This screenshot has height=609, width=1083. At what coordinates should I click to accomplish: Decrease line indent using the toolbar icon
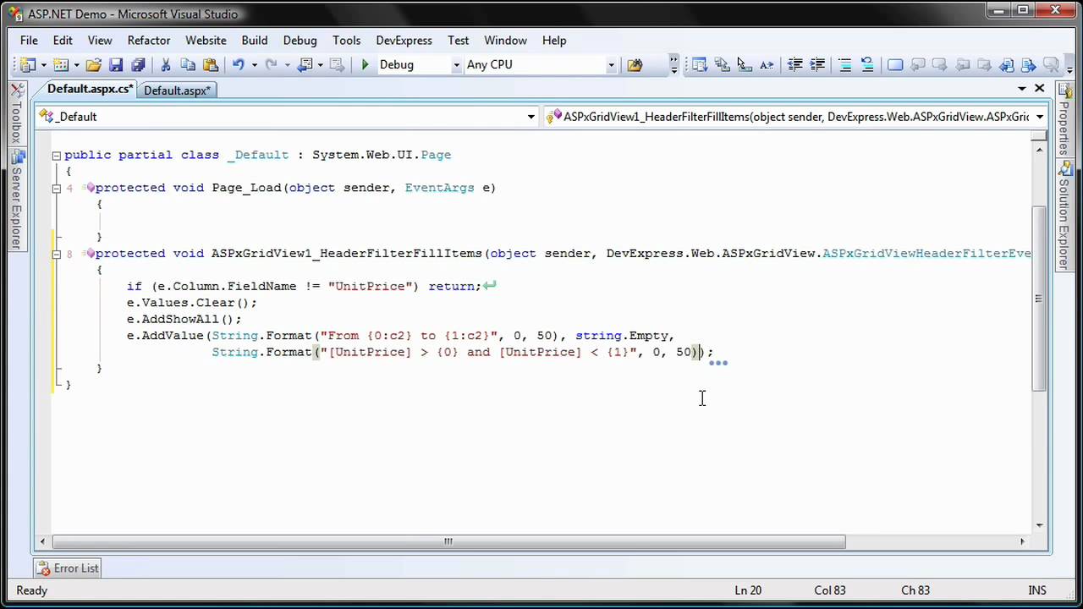point(795,65)
